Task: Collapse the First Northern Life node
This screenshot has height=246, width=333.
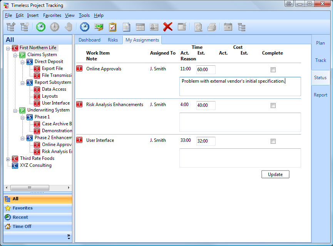Action: 8,48
